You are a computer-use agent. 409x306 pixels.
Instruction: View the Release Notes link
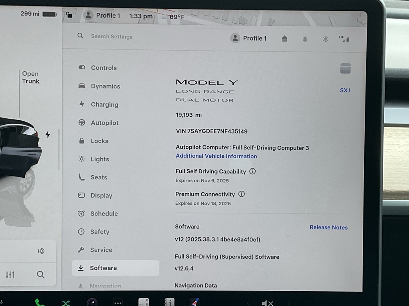pyautogui.click(x=328, y=228)
